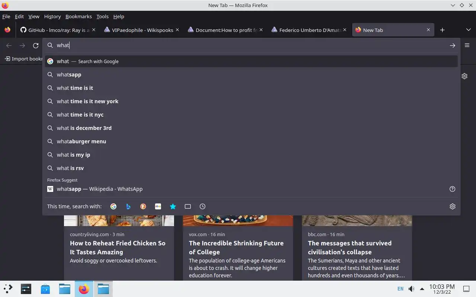Open the Help menu
The height and width of the screenshot is (297, 476).
(119, 16)
